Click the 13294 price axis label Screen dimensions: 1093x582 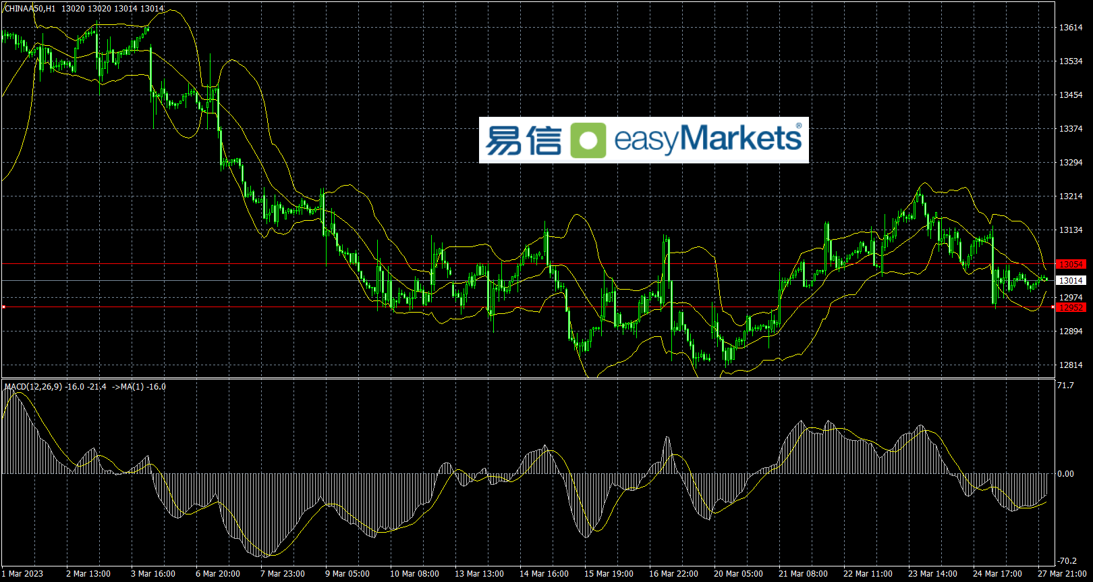[x=1071, y=163]
